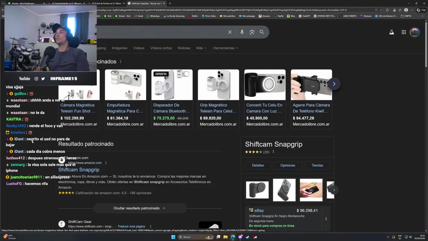This screenshot has width=428, height=241.
Task: Click the taskbar Buscar search box
Action: (x=195, y=237)
